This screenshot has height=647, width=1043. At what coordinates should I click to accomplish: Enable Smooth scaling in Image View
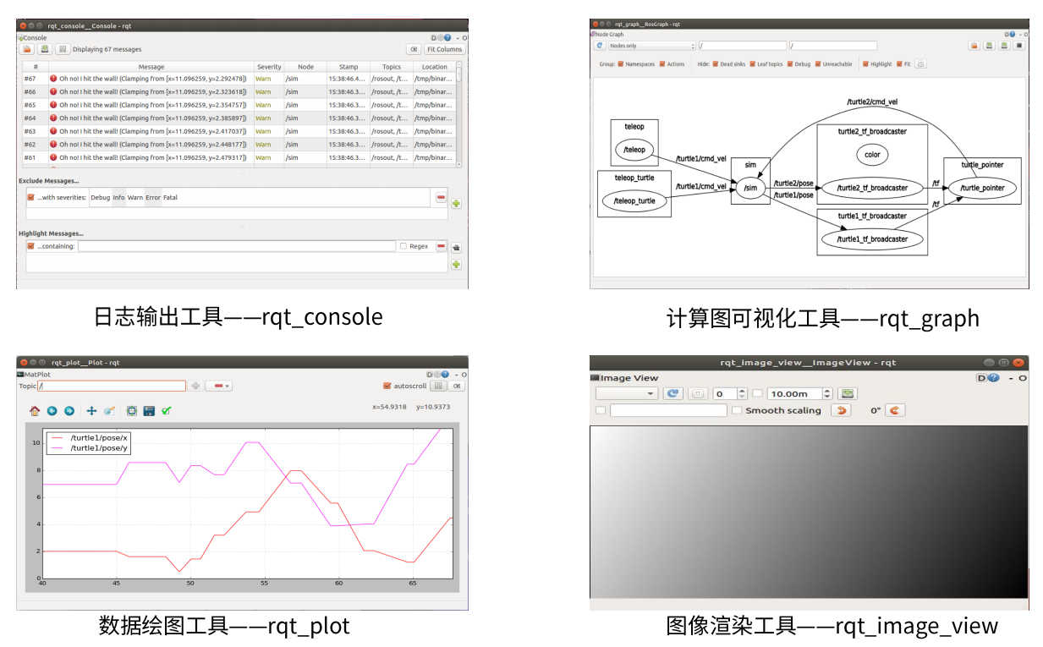(x=737, y=410)
